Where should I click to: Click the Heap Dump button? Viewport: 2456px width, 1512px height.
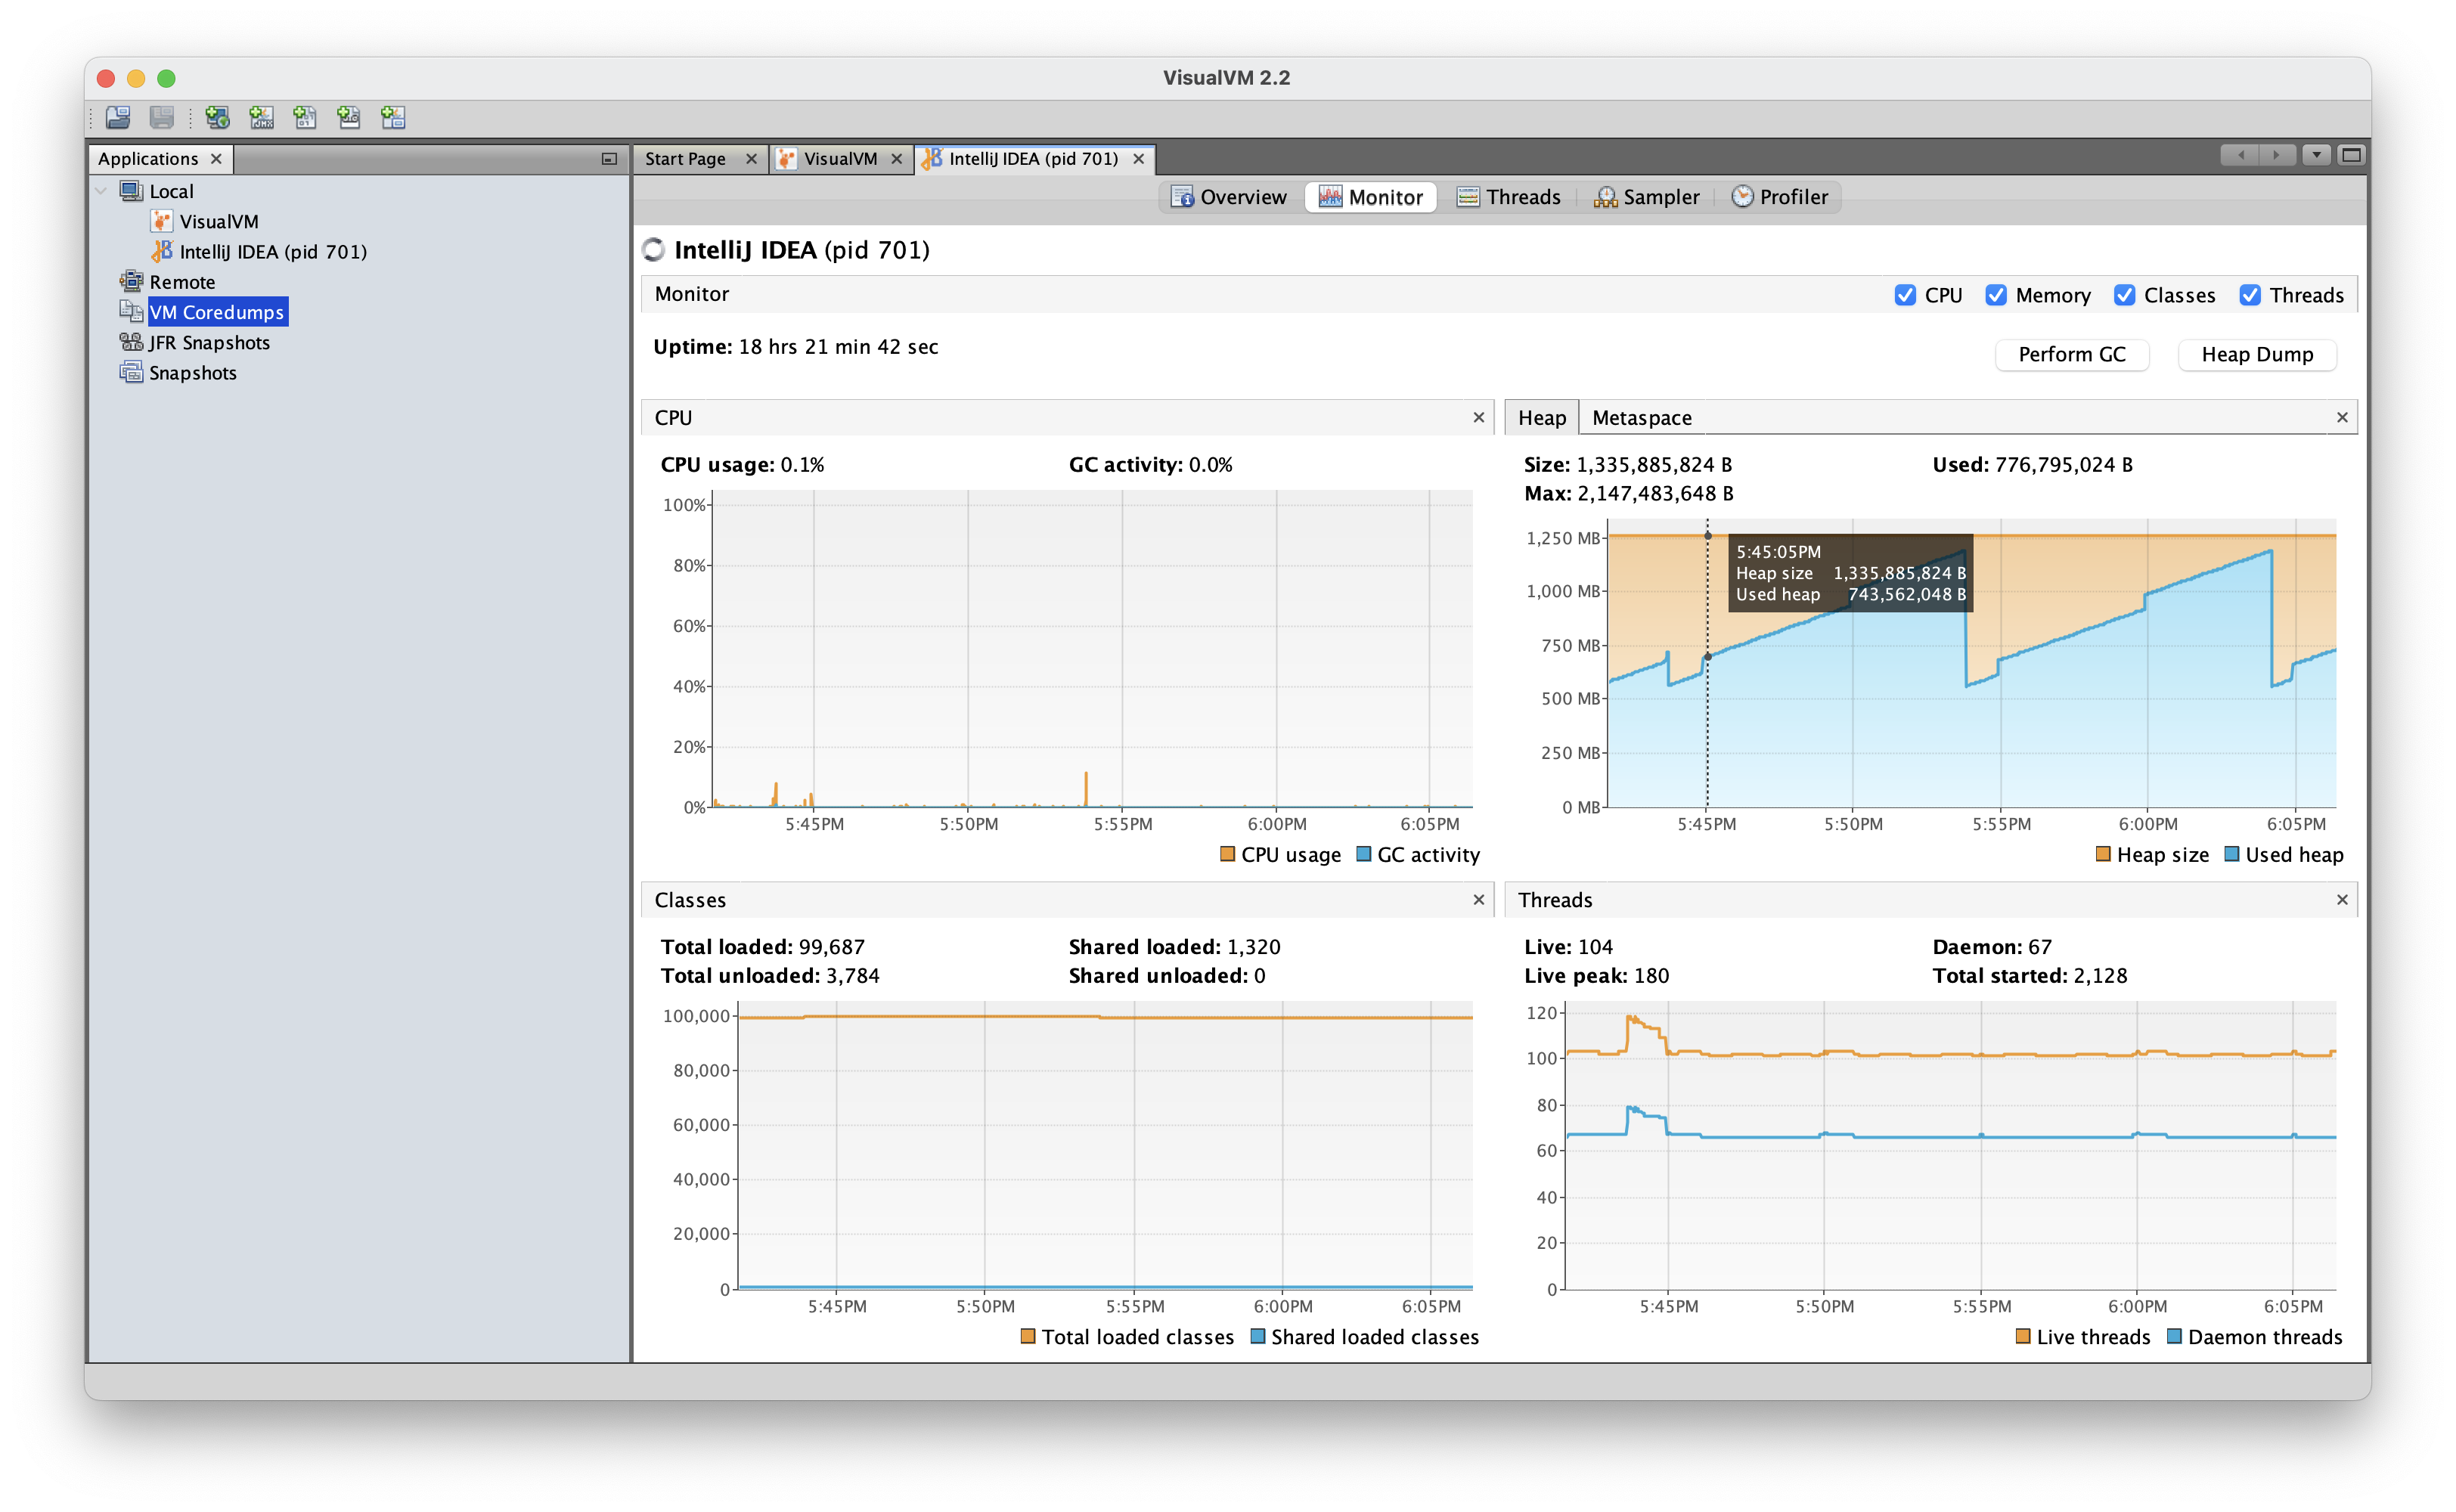(2256, 355)
